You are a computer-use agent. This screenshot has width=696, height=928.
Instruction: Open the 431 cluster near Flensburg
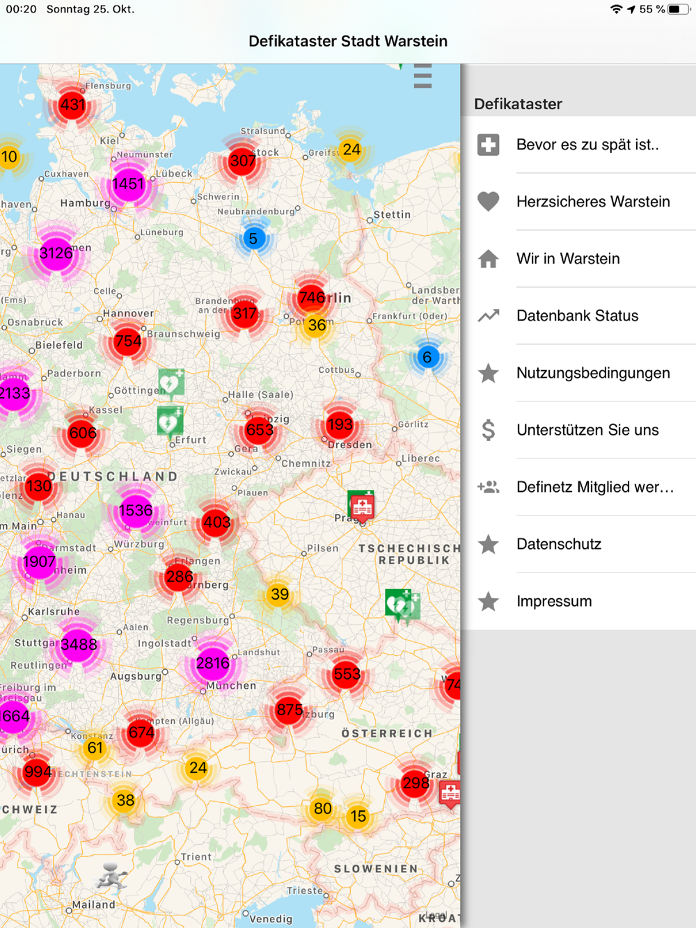click(72, 105)
